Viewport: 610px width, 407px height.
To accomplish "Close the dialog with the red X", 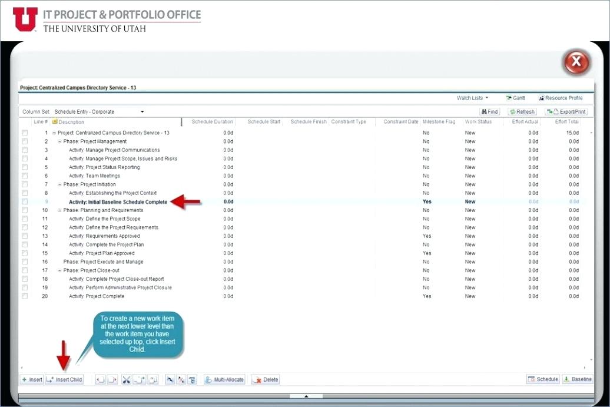I will point(576,62).
